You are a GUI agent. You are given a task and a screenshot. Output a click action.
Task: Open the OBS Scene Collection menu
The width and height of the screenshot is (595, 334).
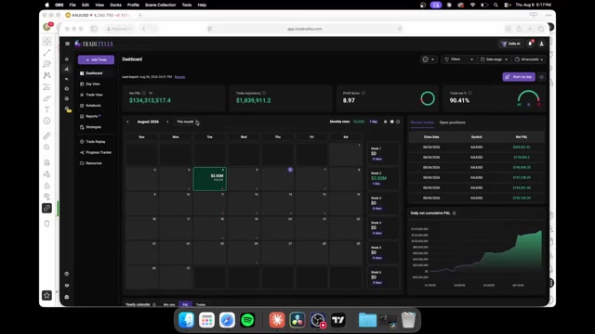pyautogui.click(x=160, y=5)
